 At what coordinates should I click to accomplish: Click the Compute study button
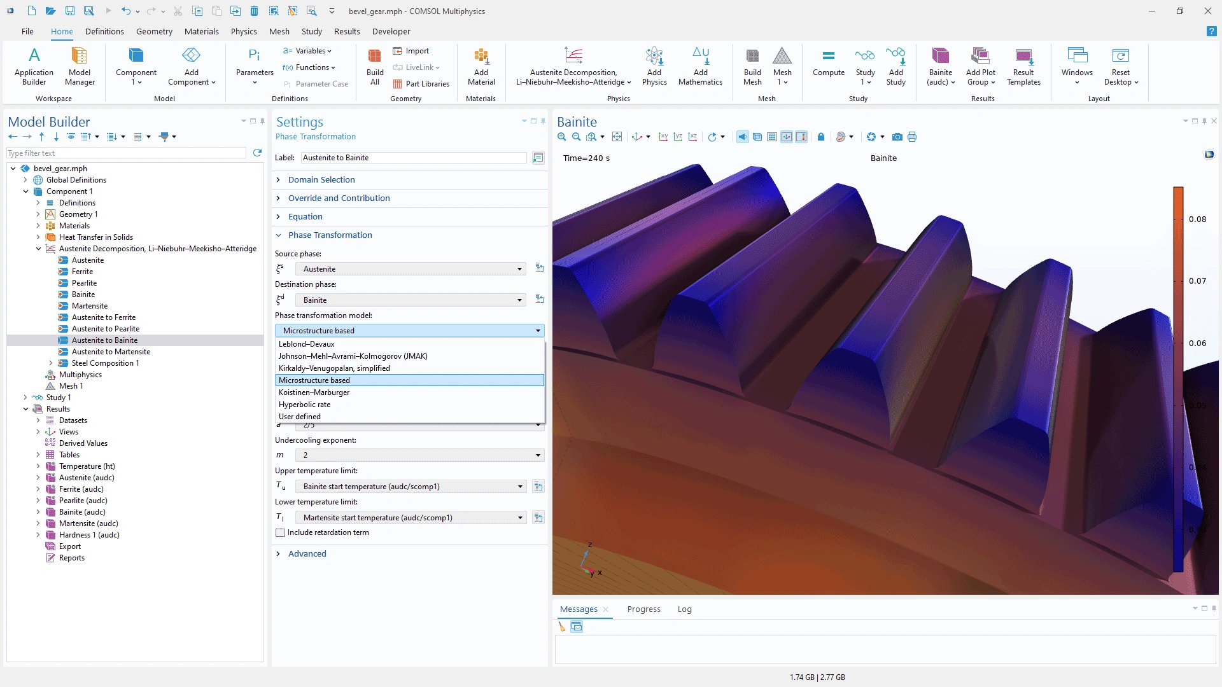[x=828, y=64]
